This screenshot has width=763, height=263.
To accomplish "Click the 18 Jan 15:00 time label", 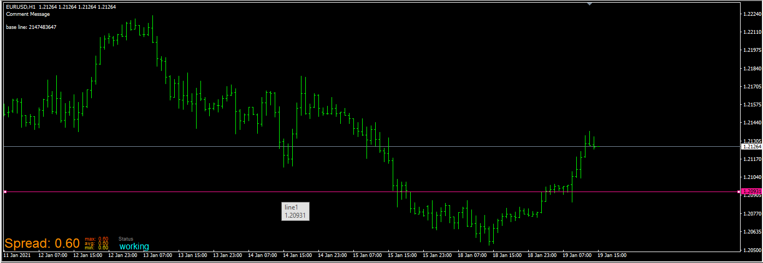I will coord(507,255).
